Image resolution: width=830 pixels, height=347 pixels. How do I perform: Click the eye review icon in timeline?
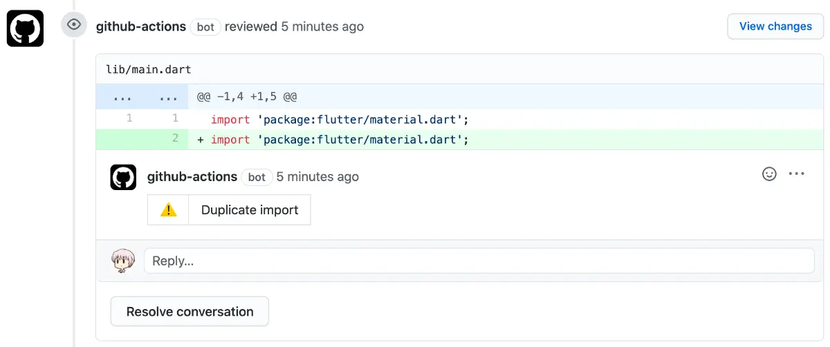pyautogui.click(x=74, y=26)
